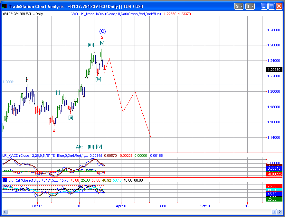Viewport: 285px width, 217px height.
Task: Open the S dropdown button in title bar
Action: click(x=239, y=6)
